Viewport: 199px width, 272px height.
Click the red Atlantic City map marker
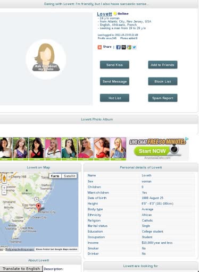(38, 207)
